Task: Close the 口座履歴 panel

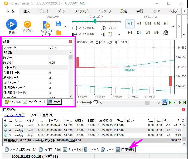Action: coord(183,109)
